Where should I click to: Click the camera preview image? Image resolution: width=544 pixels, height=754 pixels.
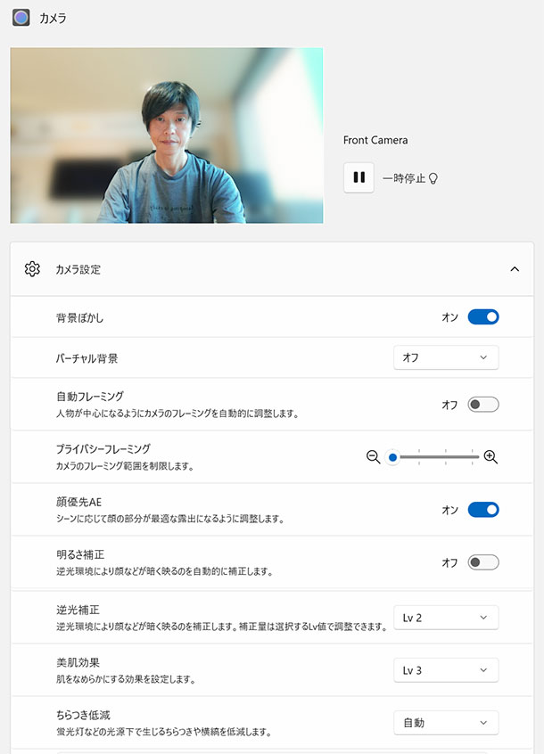pyautogui.click(x=167, y=135)
